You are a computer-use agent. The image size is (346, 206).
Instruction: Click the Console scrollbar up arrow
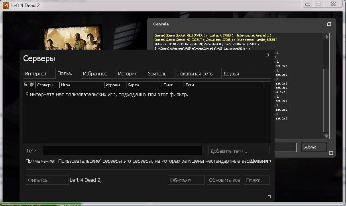[x=326, y=37]
